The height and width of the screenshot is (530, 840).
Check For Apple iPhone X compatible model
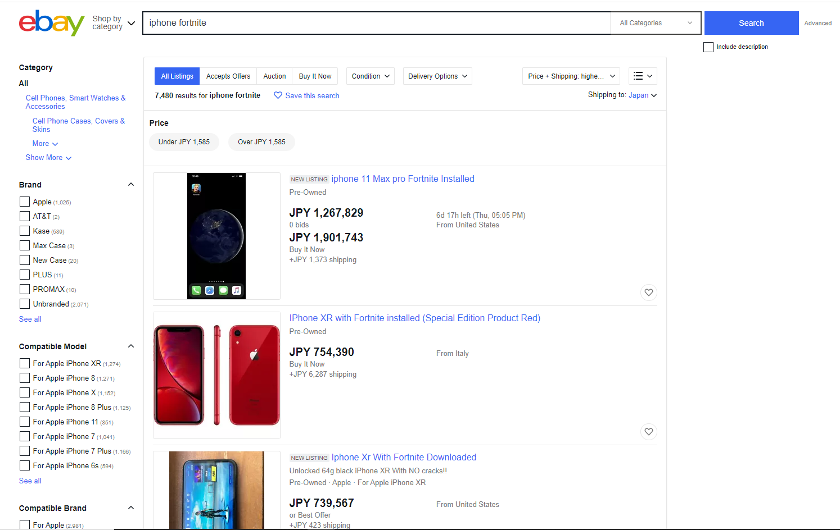pyautogui.click(x=25, y=392)
